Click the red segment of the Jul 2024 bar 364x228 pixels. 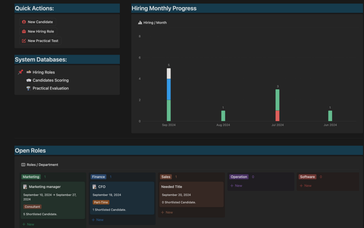coord(277,116)
